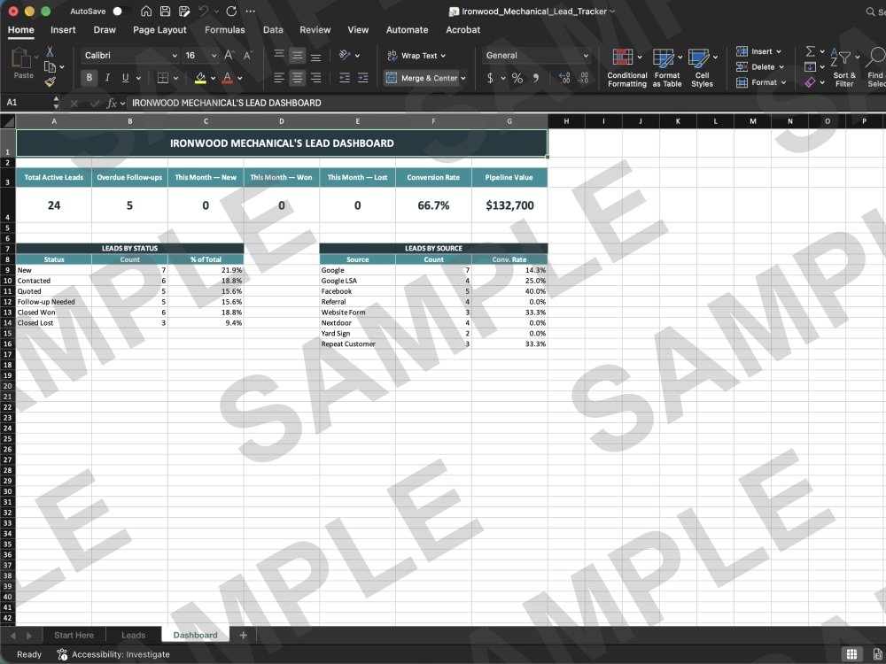Decrease font size with small A icon

pos(247,55)
